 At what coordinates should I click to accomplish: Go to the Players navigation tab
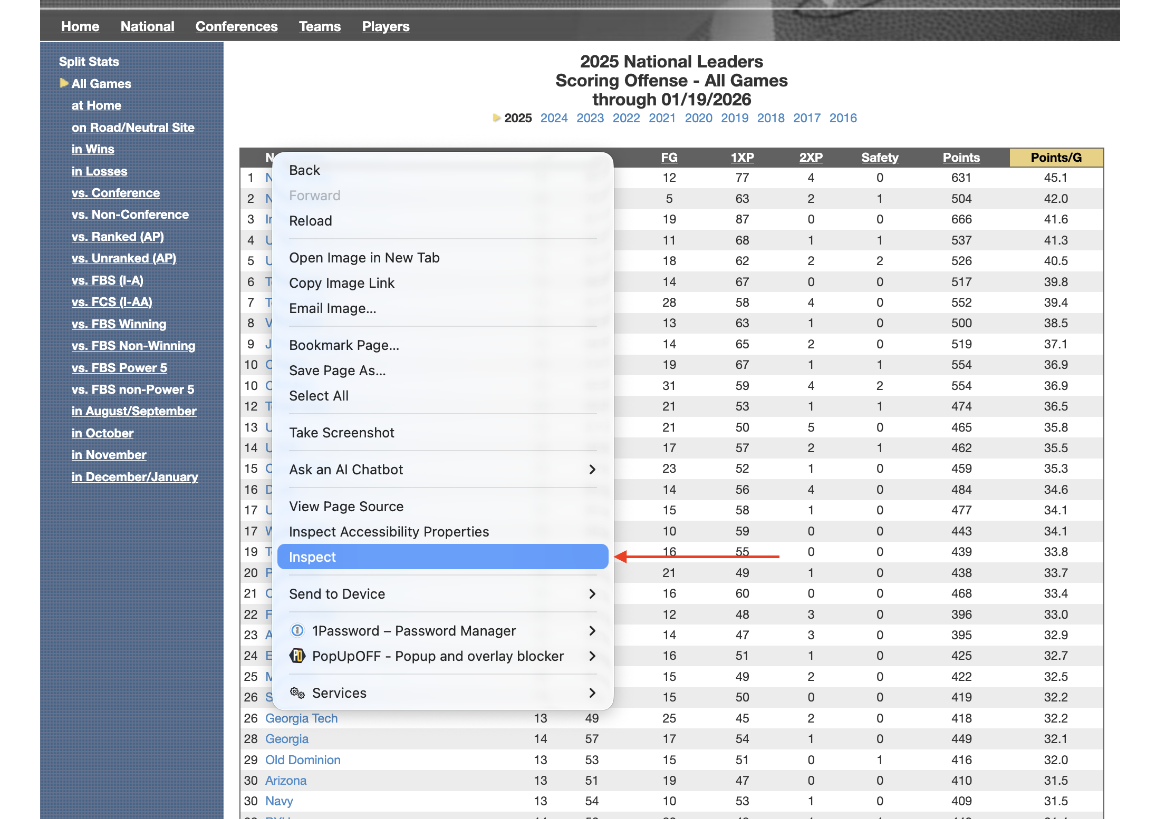click(x=386, y=26)
